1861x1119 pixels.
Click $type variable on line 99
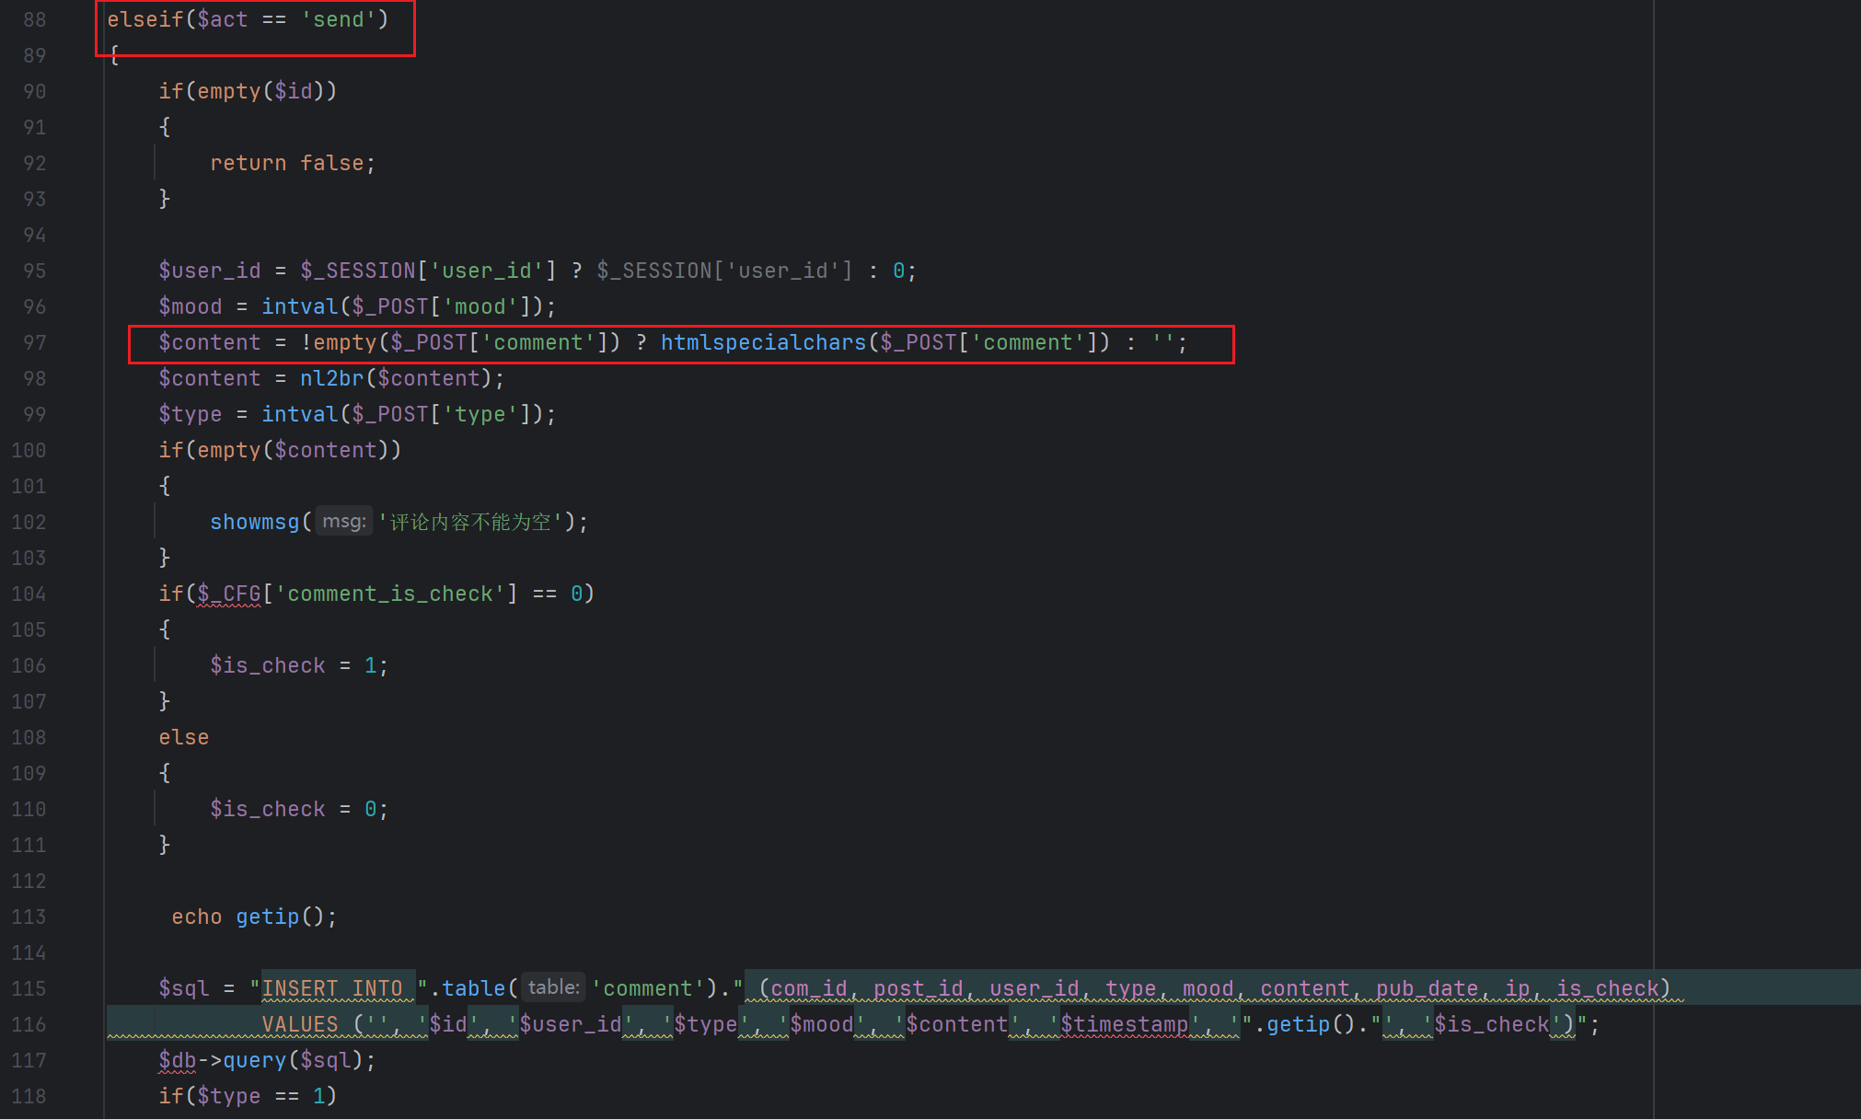coord(191,414)
